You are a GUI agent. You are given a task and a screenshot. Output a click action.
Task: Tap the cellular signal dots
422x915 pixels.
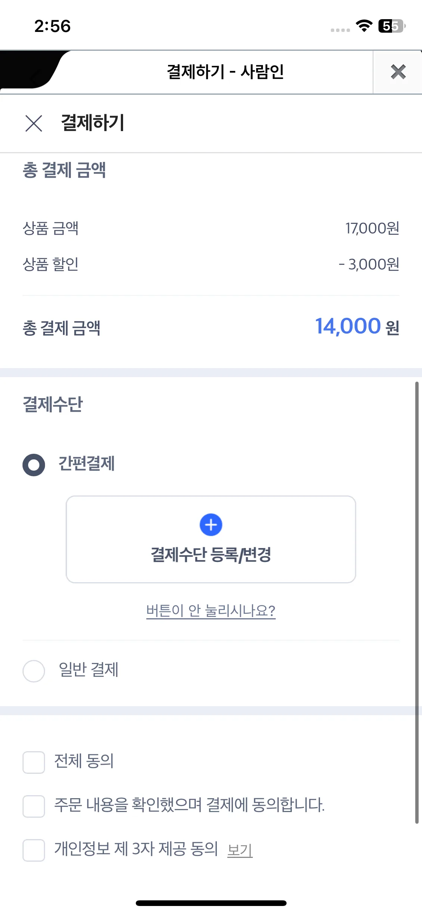[x=340, y=30]
